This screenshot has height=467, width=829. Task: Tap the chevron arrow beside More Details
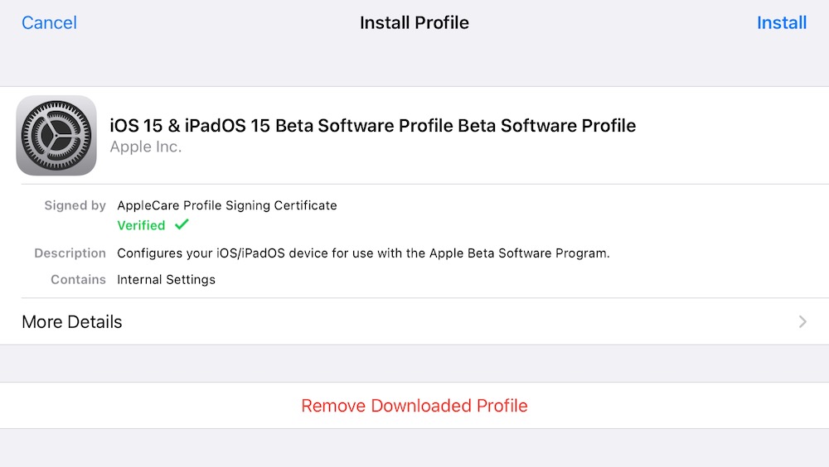[802, 322]
